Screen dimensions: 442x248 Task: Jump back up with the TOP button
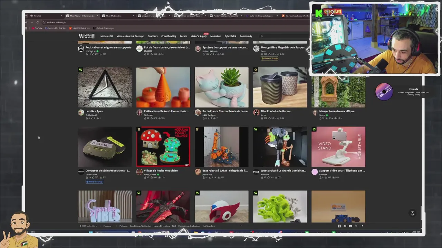point(412,213)
